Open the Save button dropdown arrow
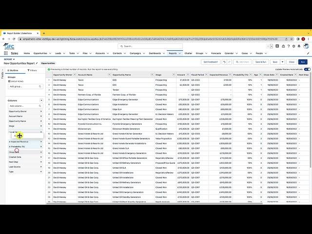This screenshot has width=312, height=234. click(283, 62)
